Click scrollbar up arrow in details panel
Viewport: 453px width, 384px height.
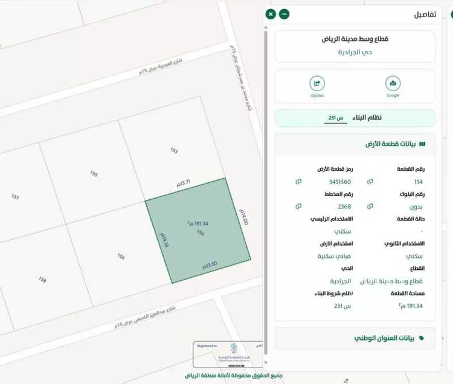266,27
